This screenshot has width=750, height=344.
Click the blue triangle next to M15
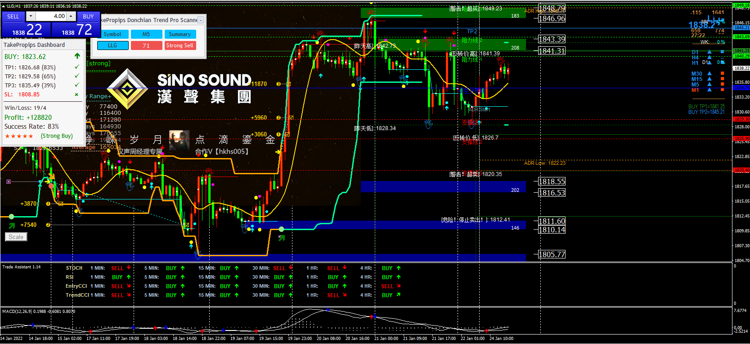[x=710, y=79]
